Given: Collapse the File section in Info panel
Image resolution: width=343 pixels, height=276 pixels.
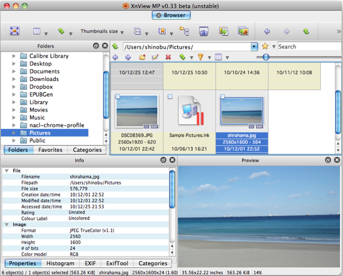Looking at the screenshot, I should point(6,170).
